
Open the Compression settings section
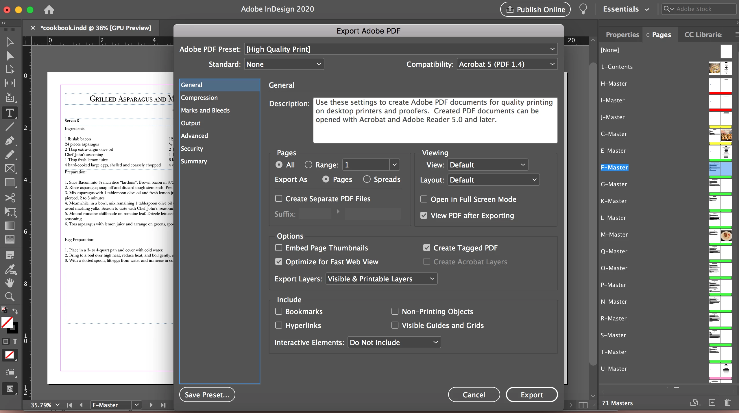[199, 97]
